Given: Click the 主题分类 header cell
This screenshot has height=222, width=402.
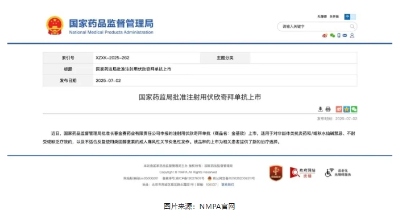Looking at the screenshot, I should tap(225, 58).
